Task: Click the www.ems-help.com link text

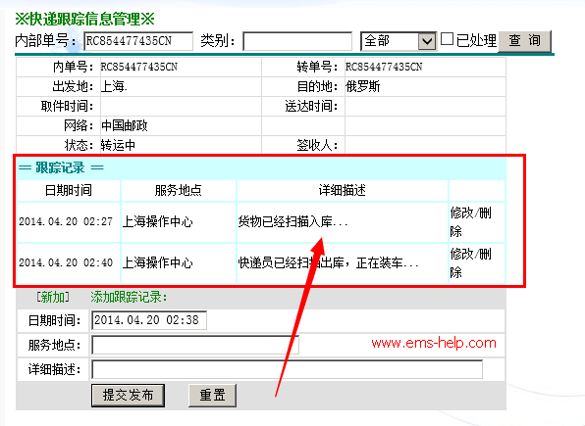Action: 434,343
